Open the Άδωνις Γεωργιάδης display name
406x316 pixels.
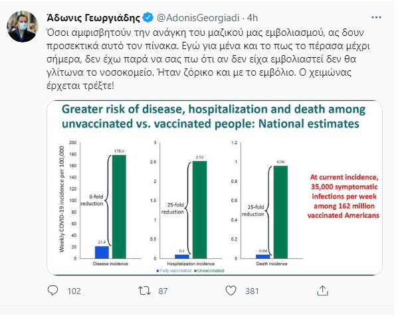[94, 18]
